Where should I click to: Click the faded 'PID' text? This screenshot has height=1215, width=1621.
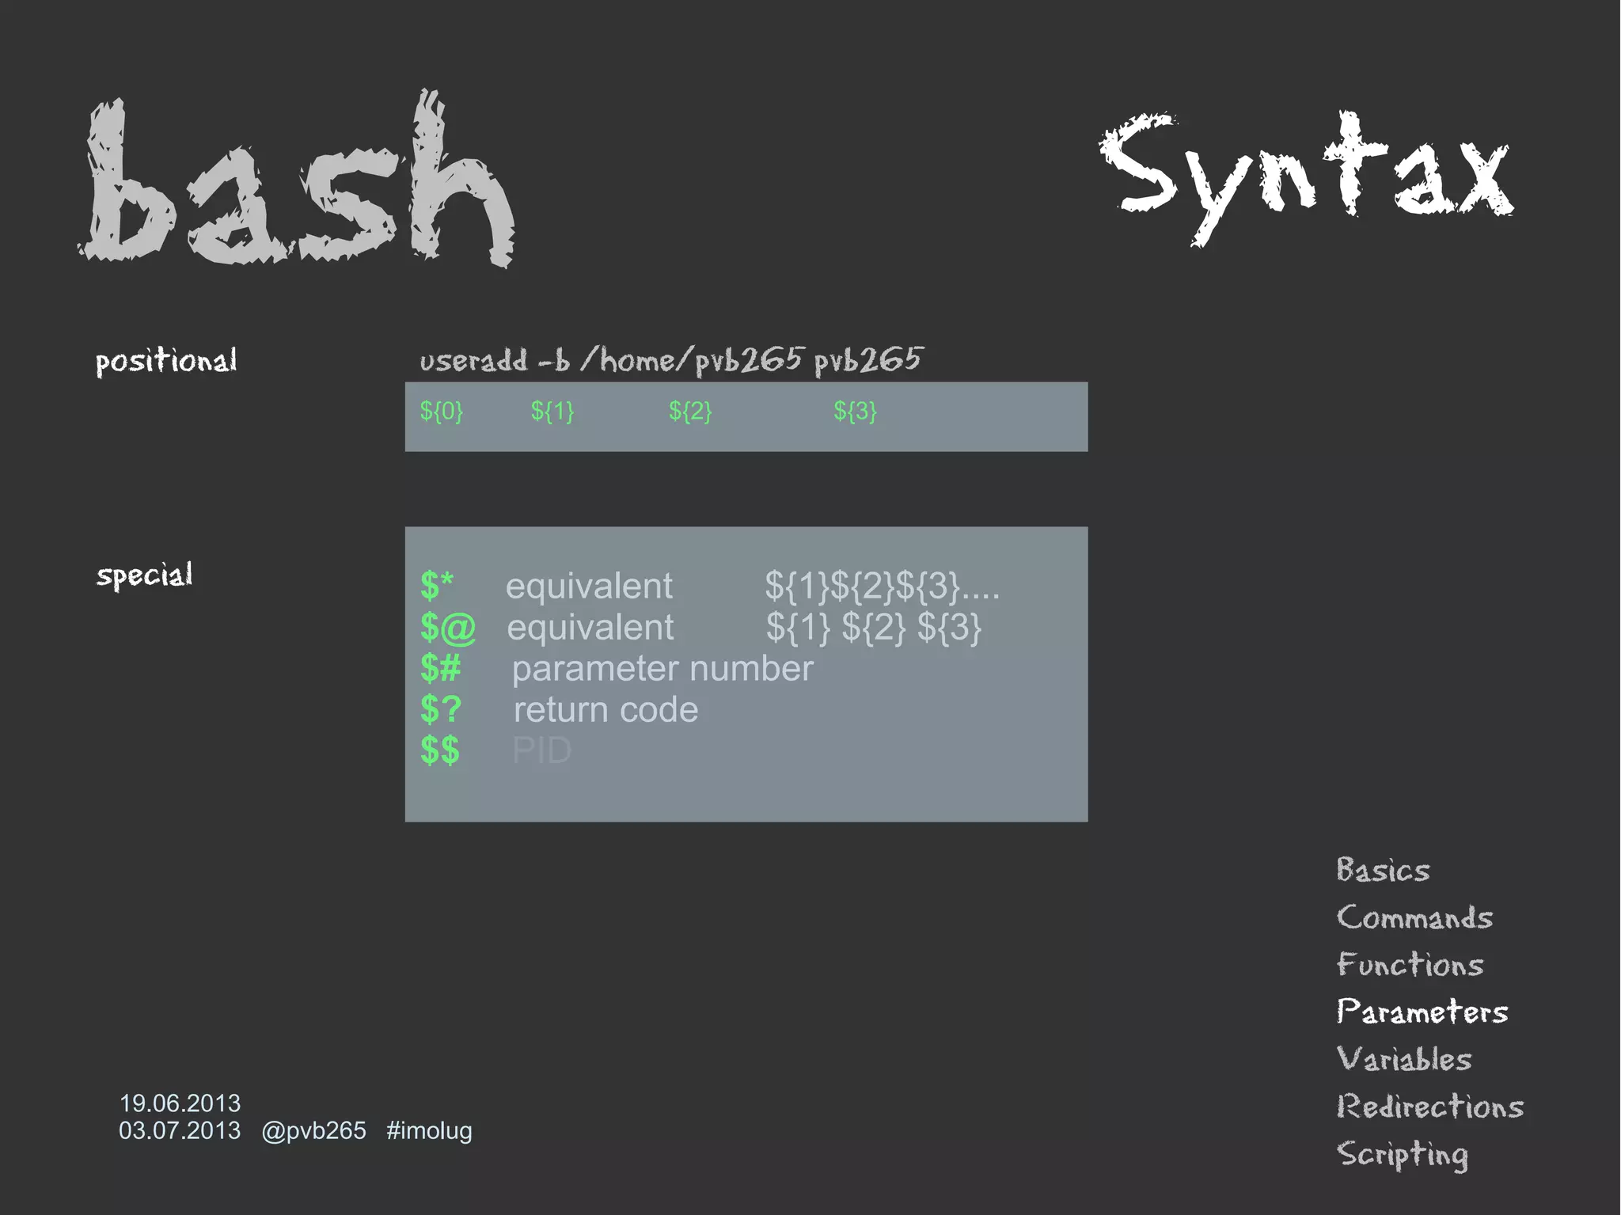pyautogui.click(x=542, y=751)
